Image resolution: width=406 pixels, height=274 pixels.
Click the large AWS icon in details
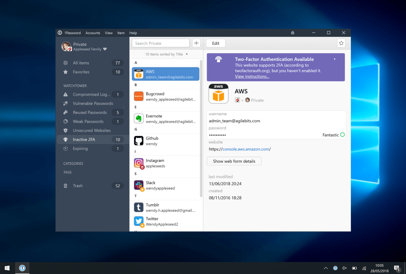pos(219,93)
